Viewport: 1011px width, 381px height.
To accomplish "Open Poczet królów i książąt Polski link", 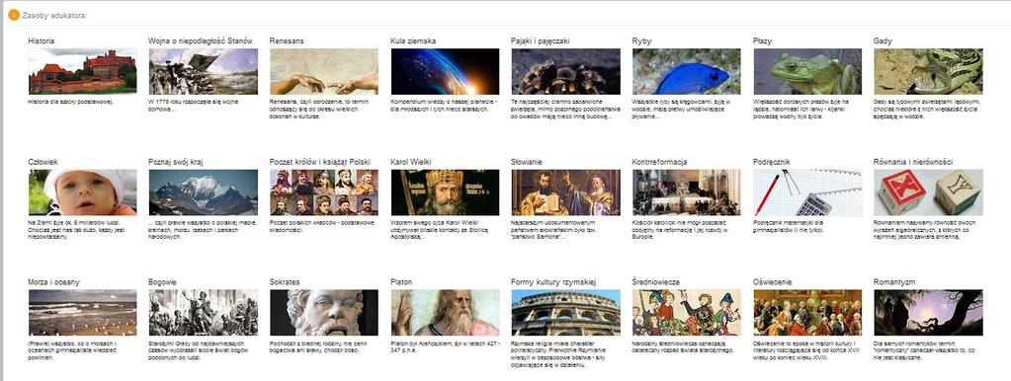I will [320, 162].
